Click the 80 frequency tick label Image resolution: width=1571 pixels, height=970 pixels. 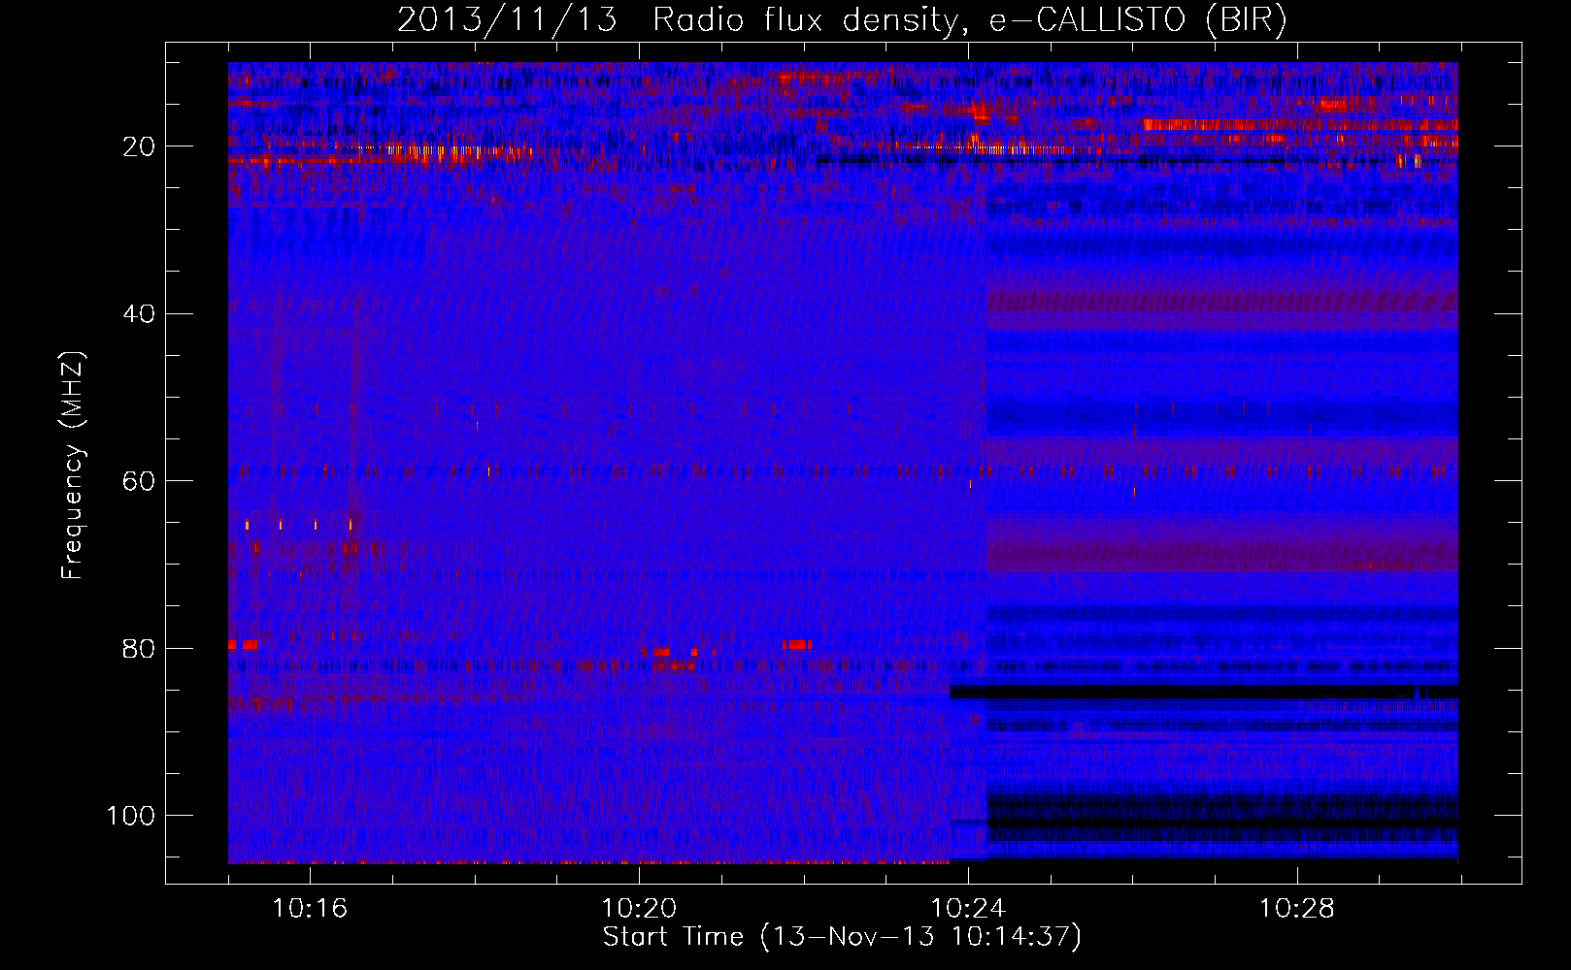(x=139, y=649)
